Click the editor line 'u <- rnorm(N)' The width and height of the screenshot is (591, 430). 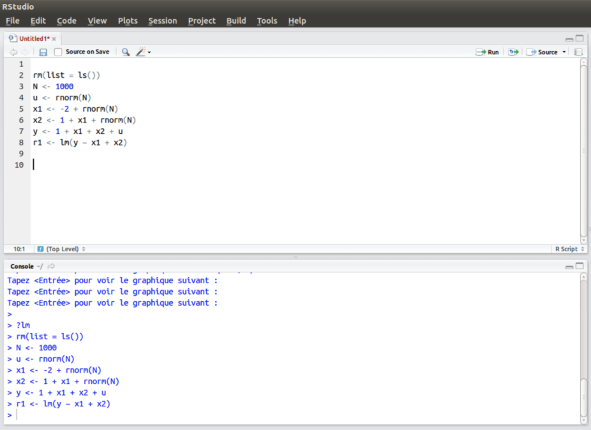[62, 98]
